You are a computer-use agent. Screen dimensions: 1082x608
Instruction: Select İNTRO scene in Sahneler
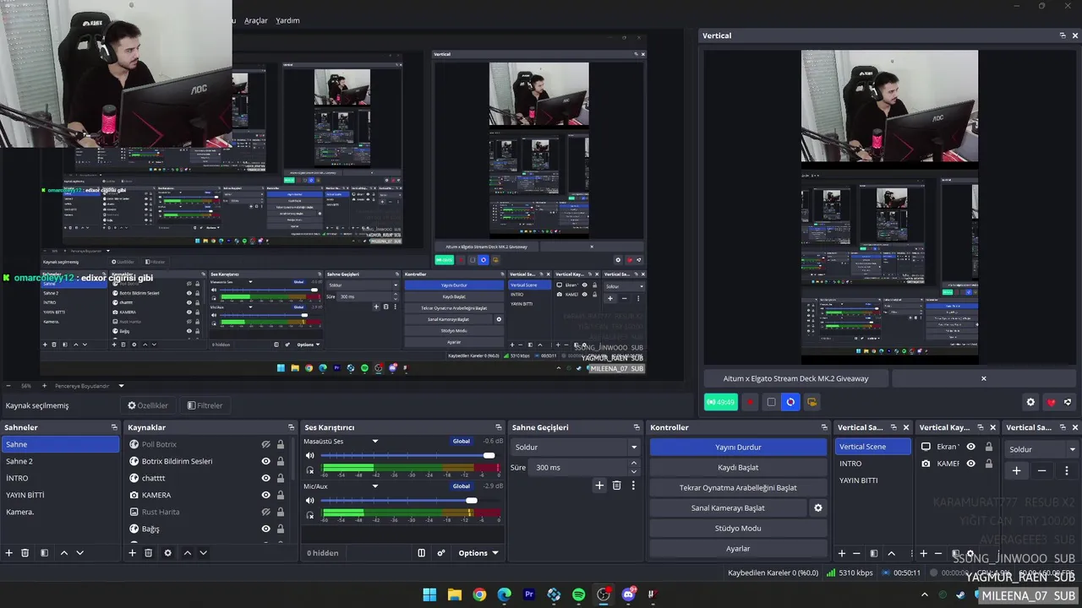tap(60, 478)
